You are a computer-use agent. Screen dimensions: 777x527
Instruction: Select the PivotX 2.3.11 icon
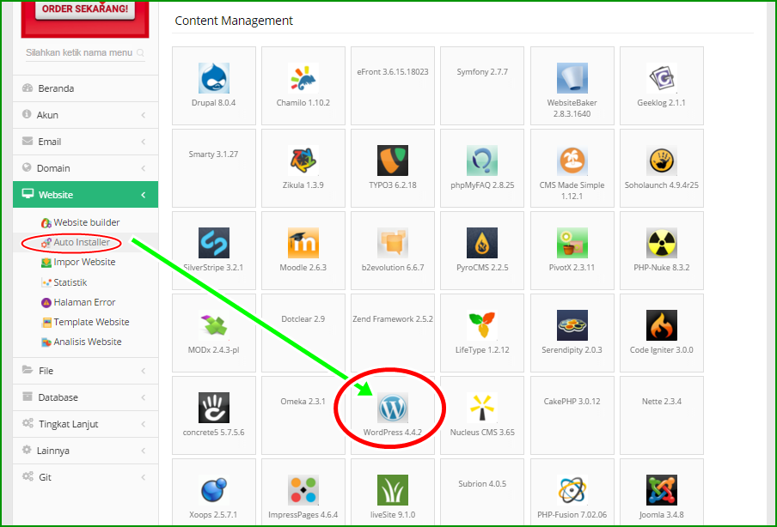coord(572,242)
